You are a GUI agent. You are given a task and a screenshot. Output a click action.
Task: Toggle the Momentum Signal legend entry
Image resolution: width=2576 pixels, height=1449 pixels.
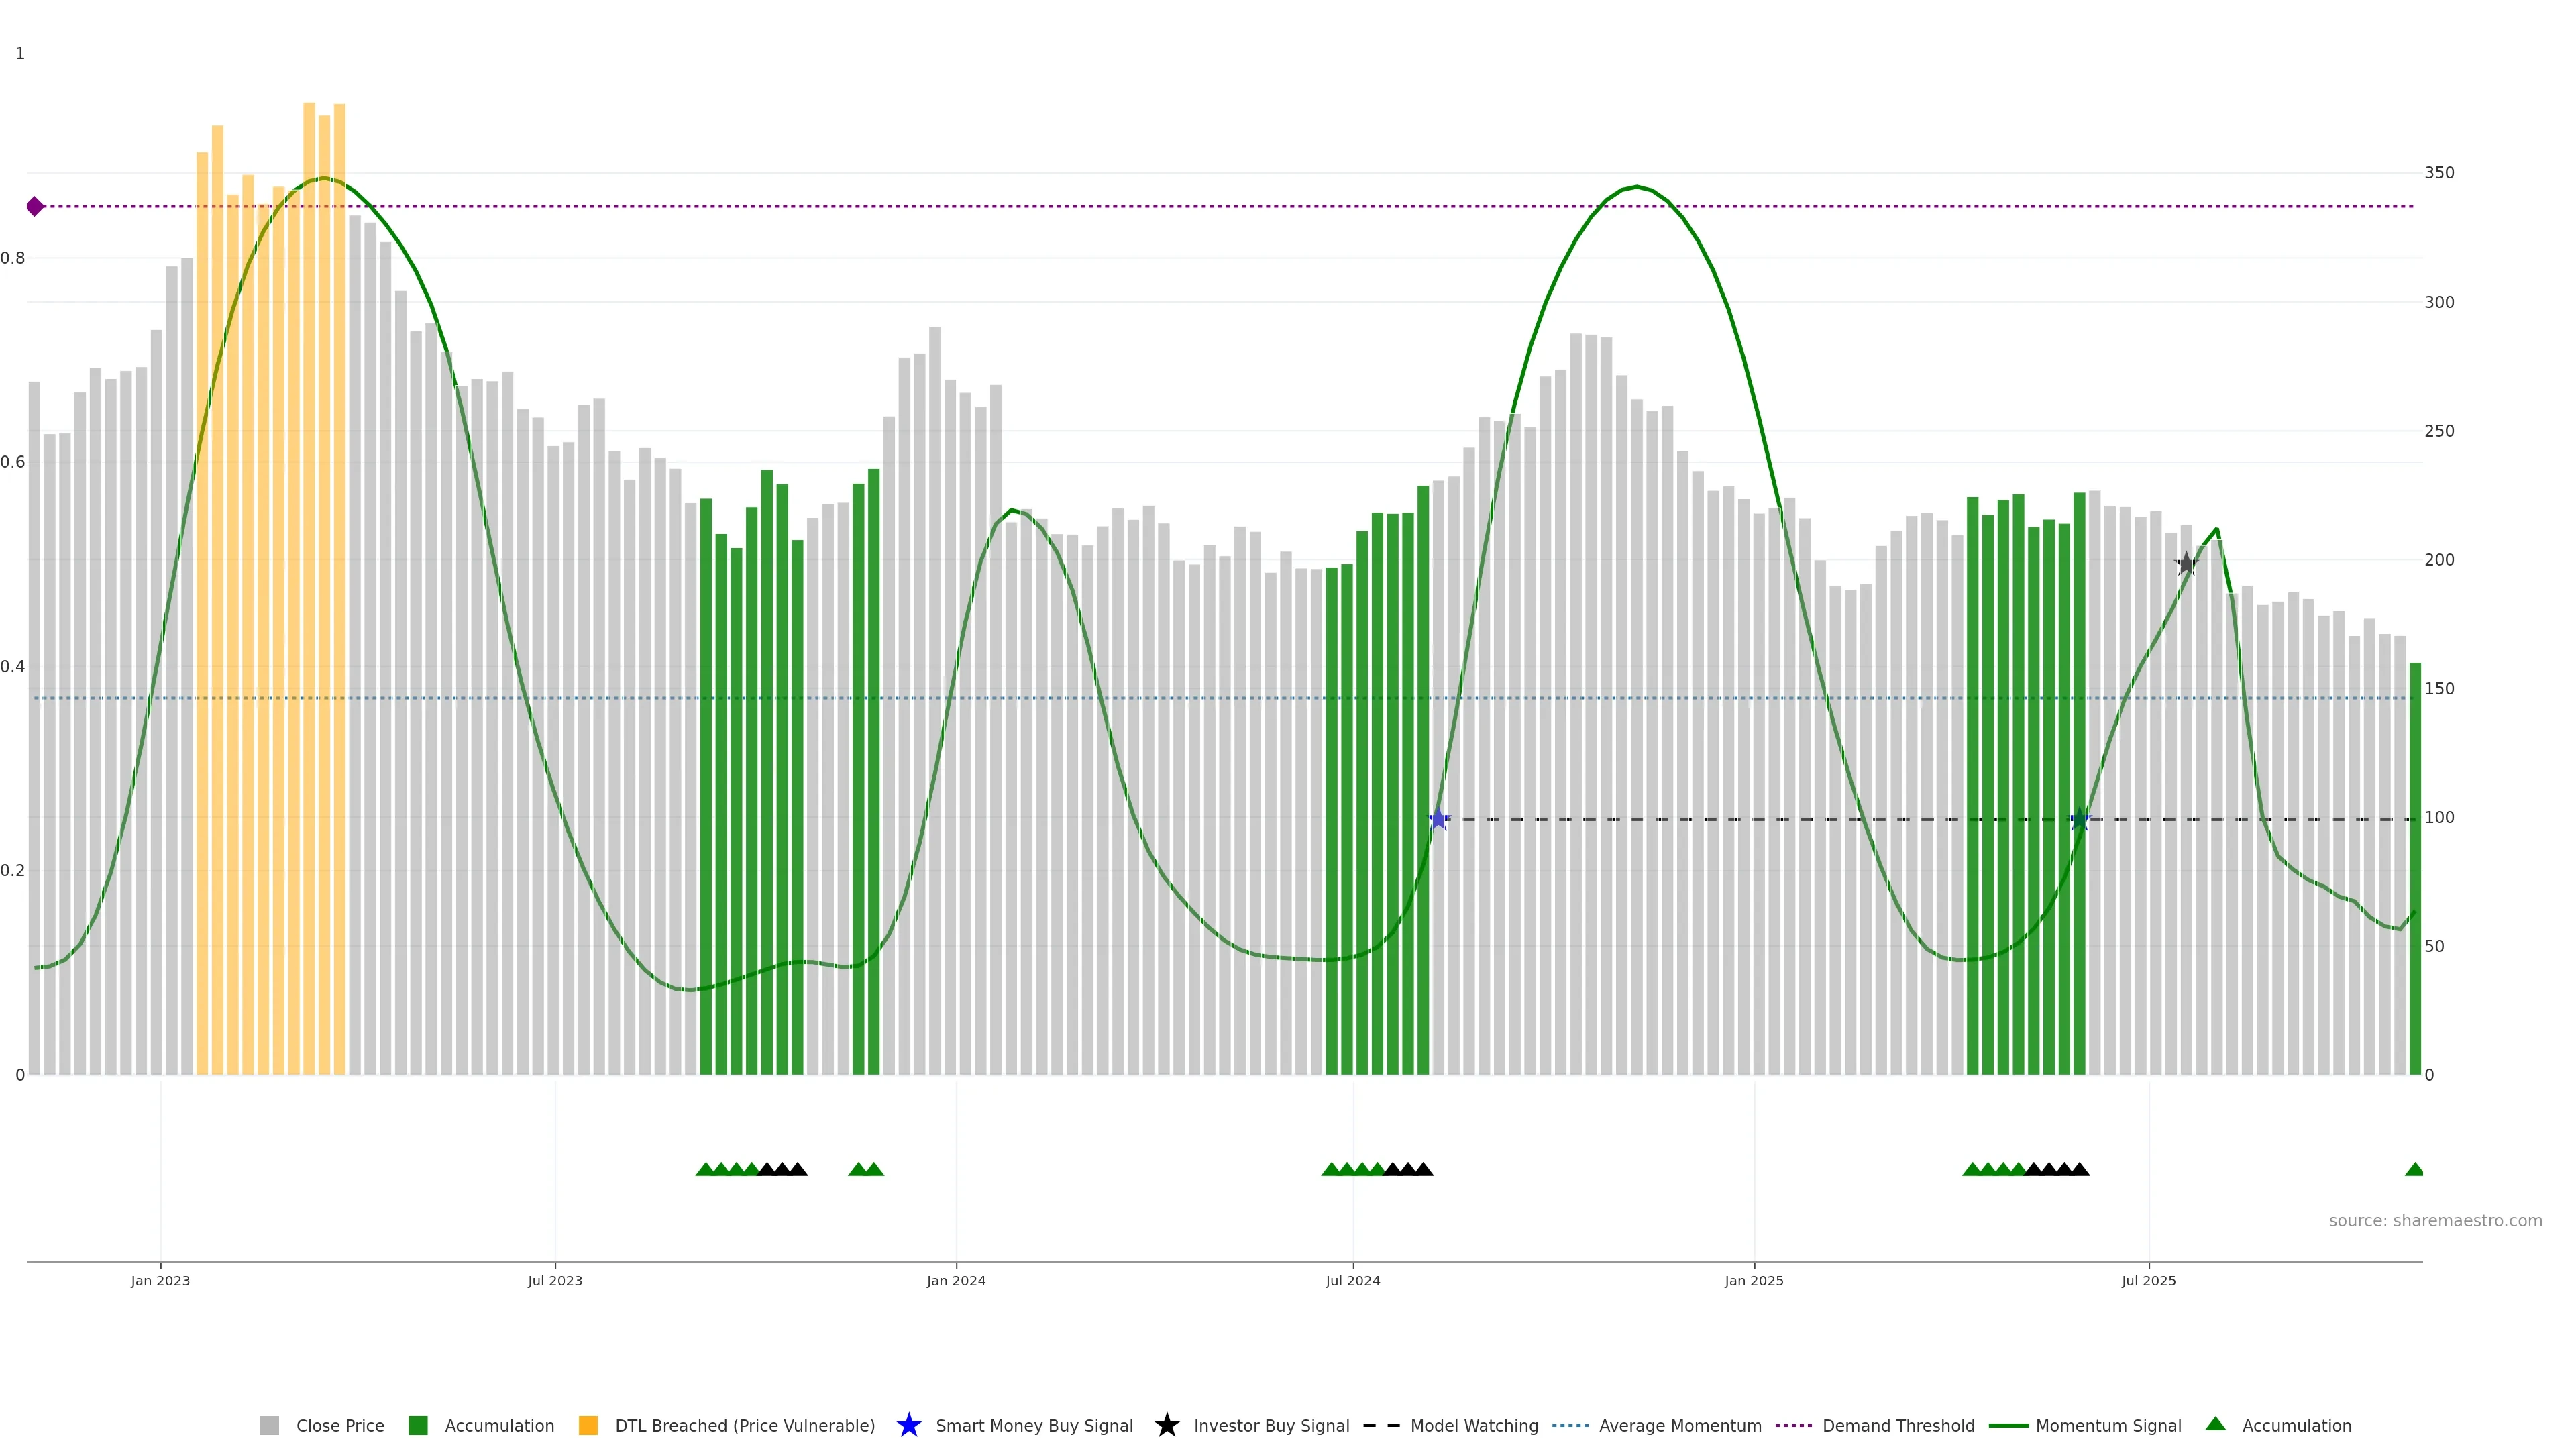pos(2108,1425)
